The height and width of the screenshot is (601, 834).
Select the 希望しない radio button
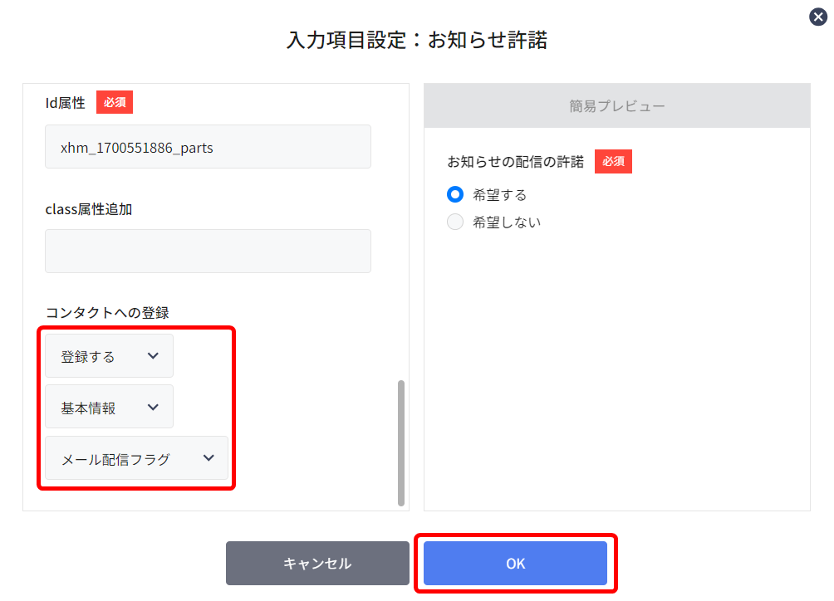click(x=455, y=222)
